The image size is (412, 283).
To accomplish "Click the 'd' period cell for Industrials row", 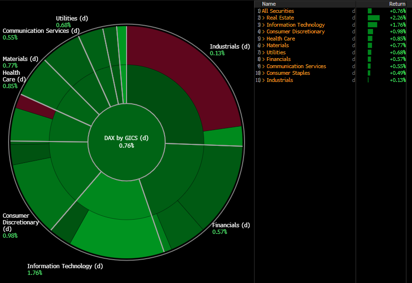I will pos(353,80).
